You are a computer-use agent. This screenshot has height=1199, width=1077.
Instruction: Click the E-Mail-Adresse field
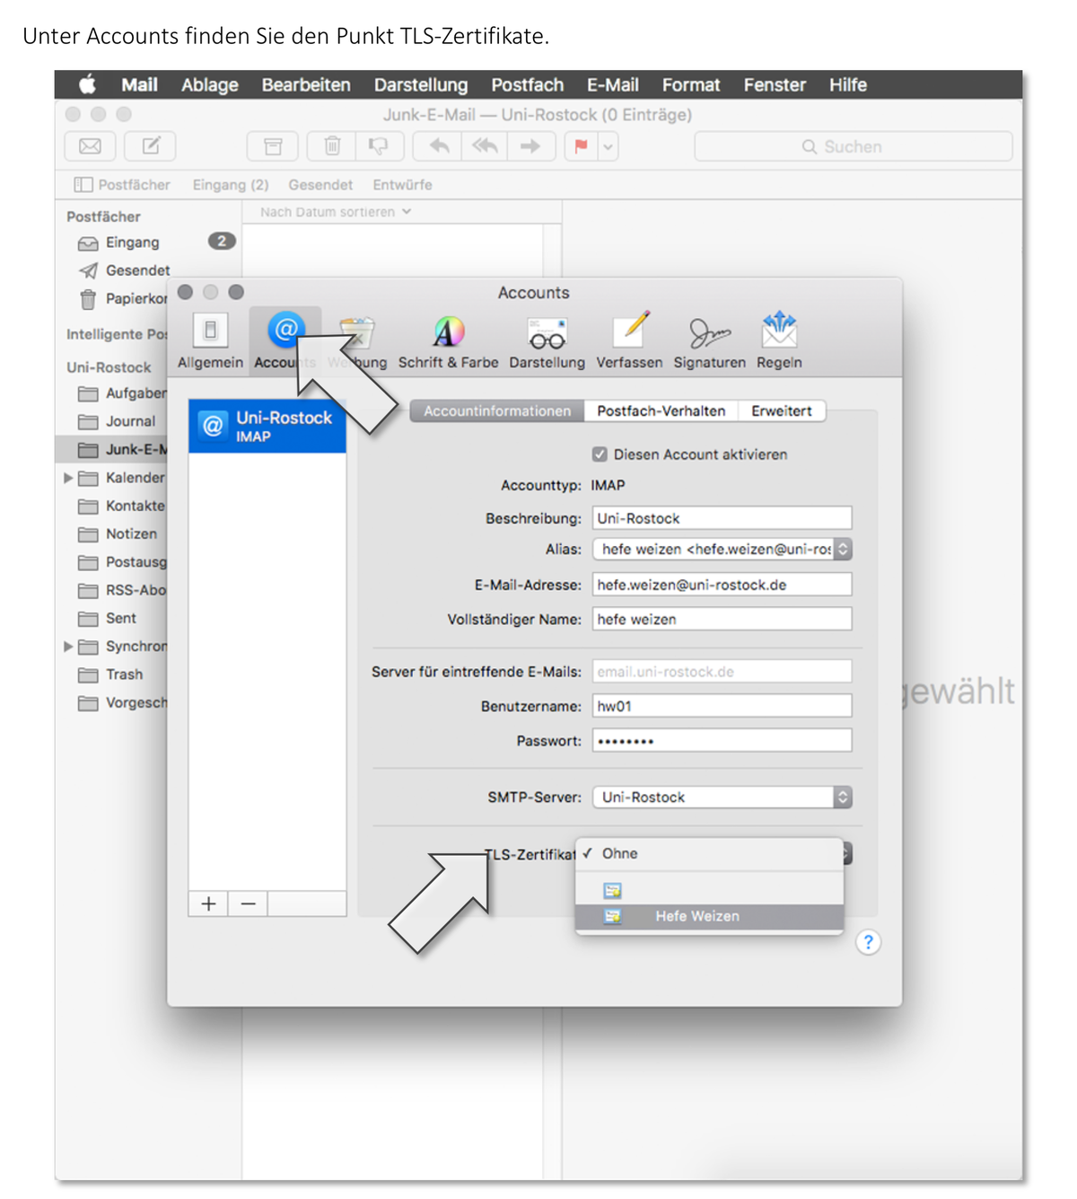point(722,585)
